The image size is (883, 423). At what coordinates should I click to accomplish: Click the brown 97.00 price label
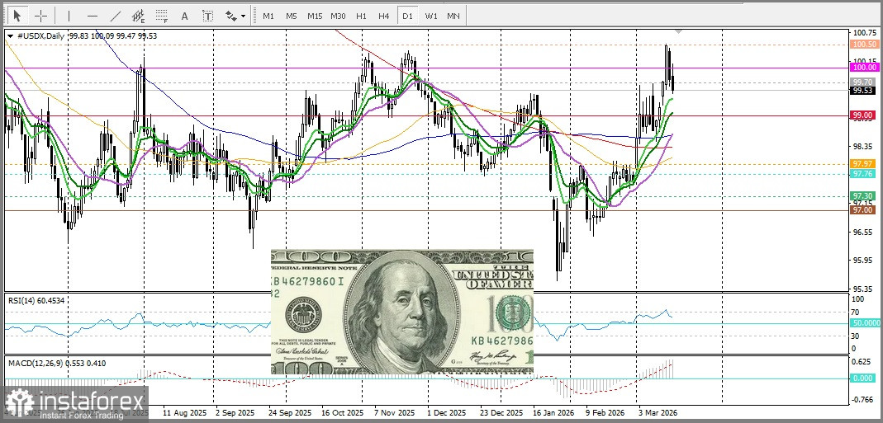[x=865, y=209]
